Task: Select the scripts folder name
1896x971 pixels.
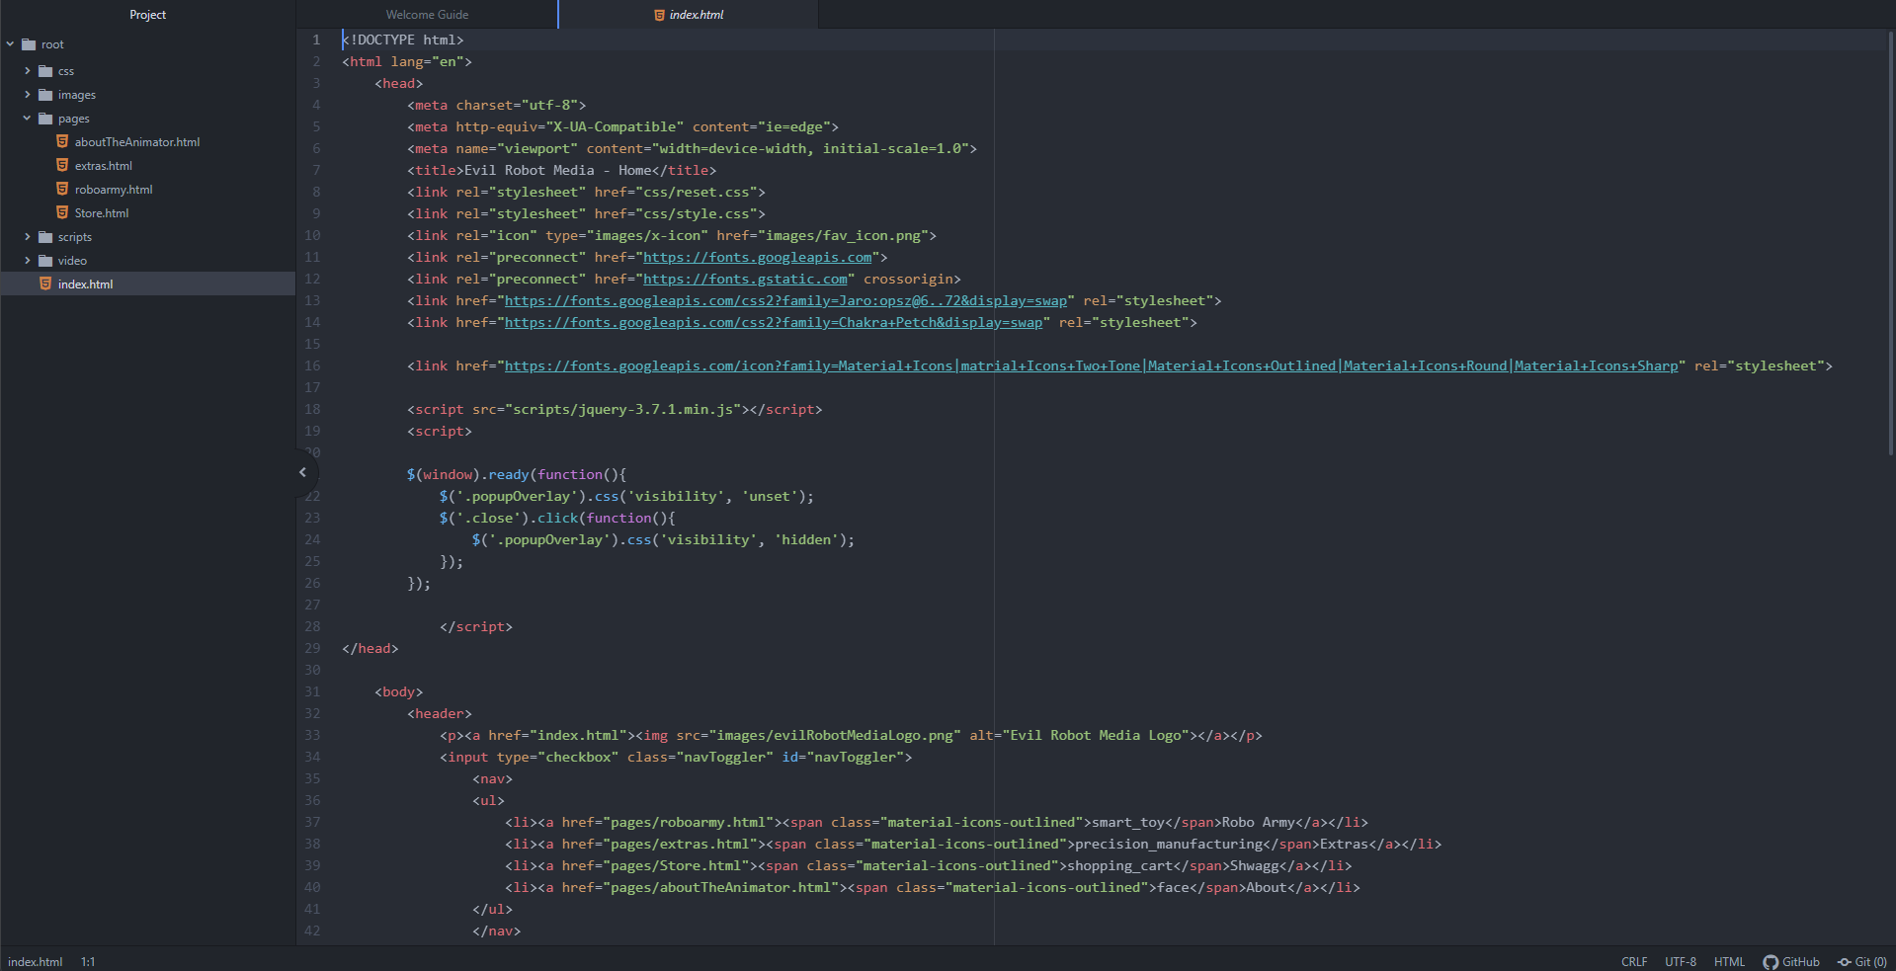Action: coord(75,237)
